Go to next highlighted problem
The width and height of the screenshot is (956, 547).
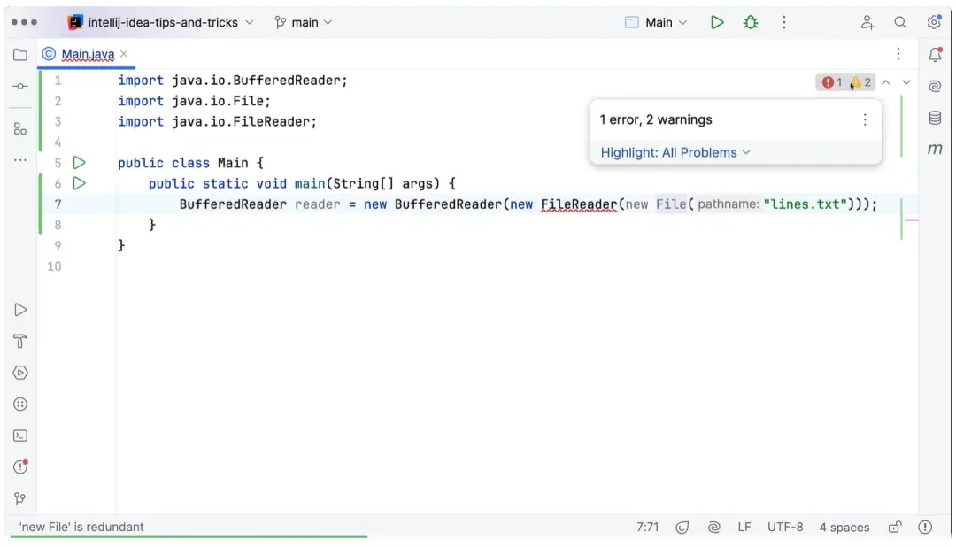coord(906,82)
